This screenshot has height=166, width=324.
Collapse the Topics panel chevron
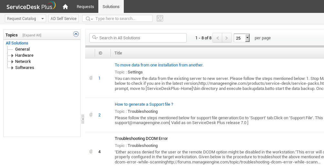(76, 34)
